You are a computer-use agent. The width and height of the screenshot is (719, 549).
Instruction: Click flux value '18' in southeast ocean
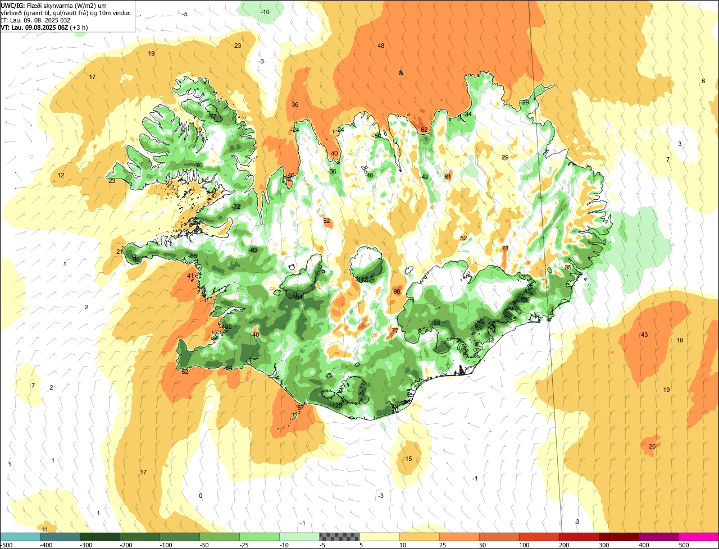[x=680, y=340]
